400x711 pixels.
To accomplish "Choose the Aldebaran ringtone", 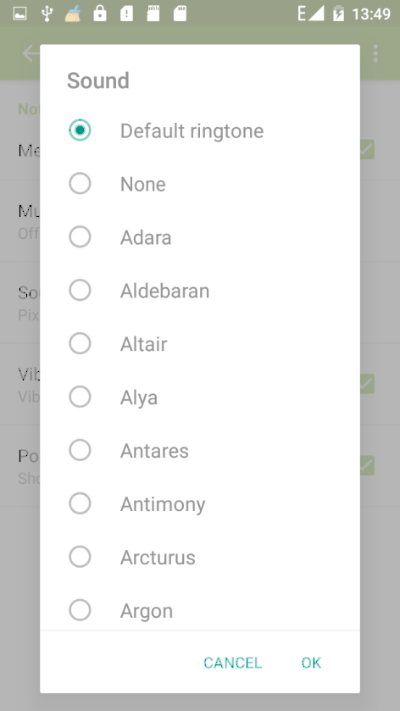I will coord(80,291).
